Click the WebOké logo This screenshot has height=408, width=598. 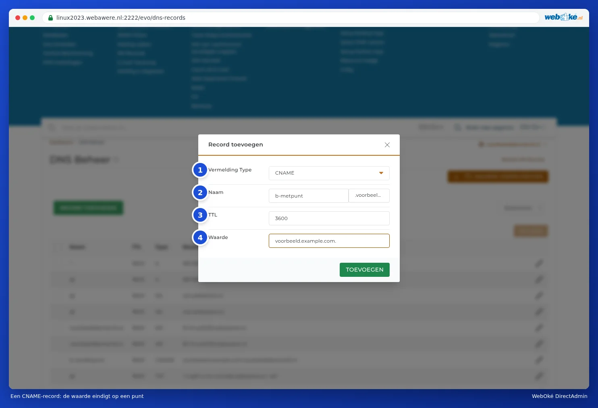(x=564, y=17)
